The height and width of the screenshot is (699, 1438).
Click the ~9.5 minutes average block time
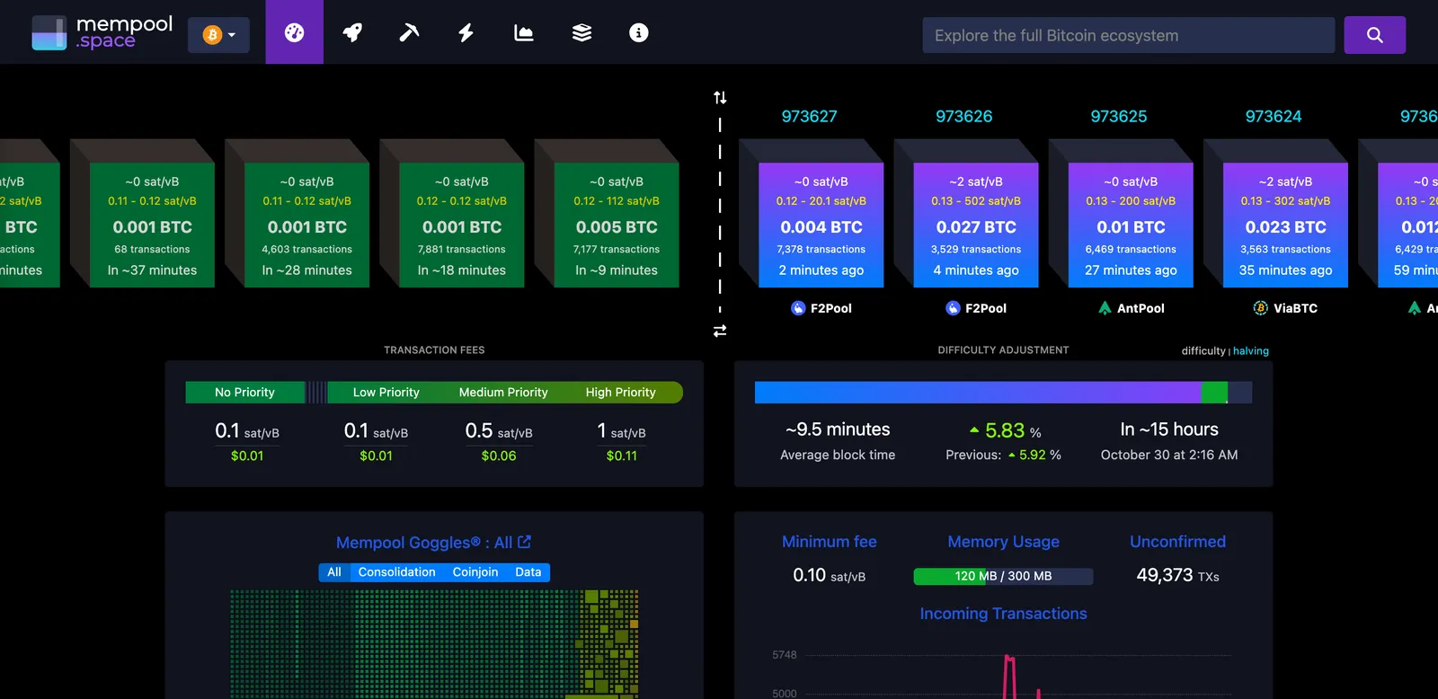coord(838,429)
